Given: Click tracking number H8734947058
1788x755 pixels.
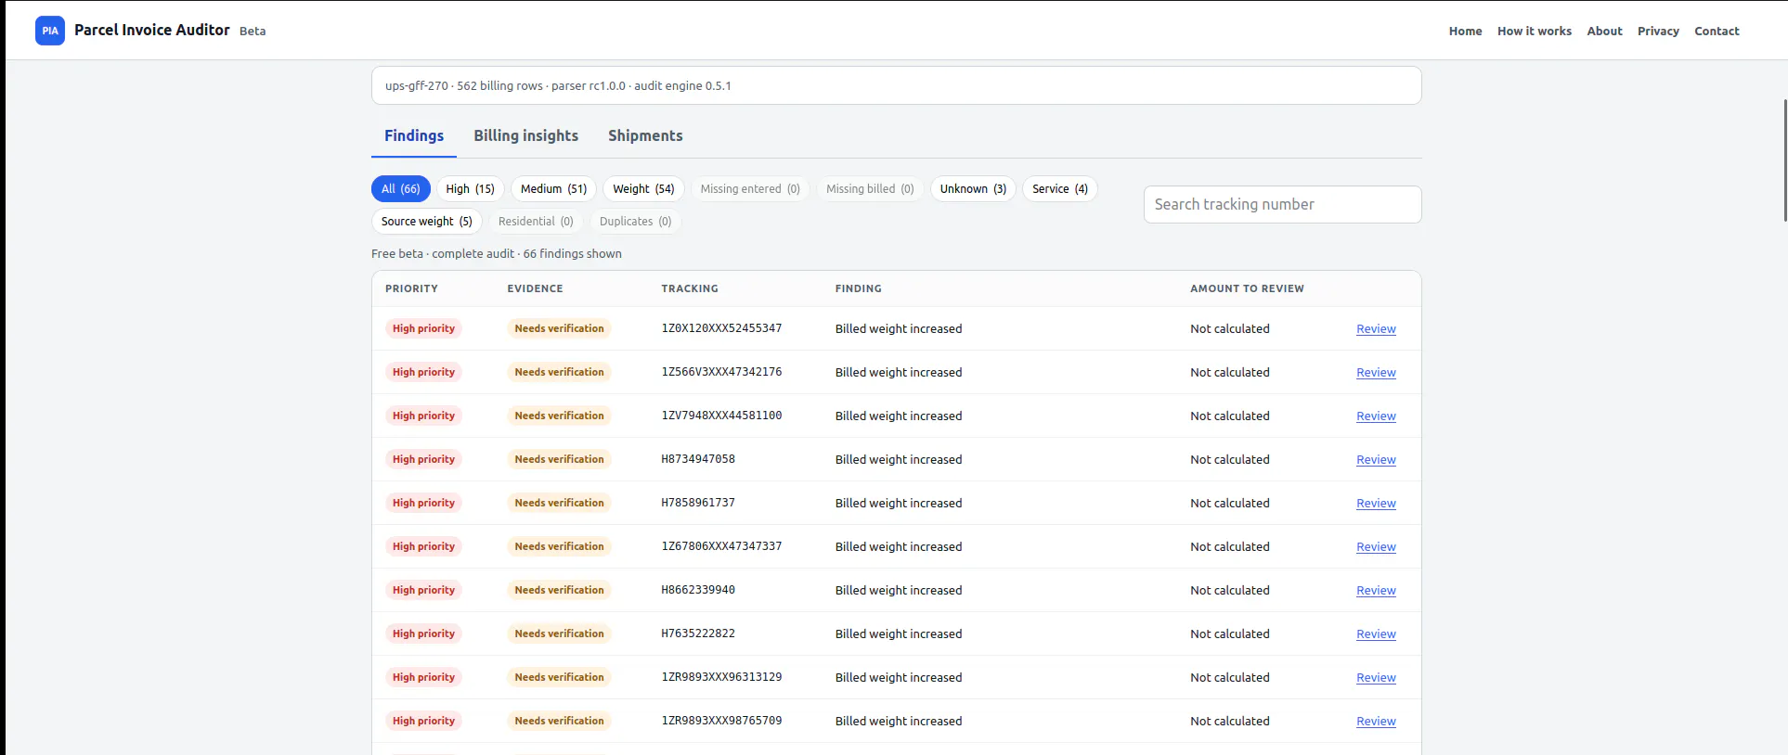Looking at the screenshot, I should tap(698, 459).
